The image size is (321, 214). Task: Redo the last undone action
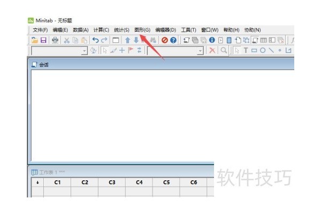point(104,40)
